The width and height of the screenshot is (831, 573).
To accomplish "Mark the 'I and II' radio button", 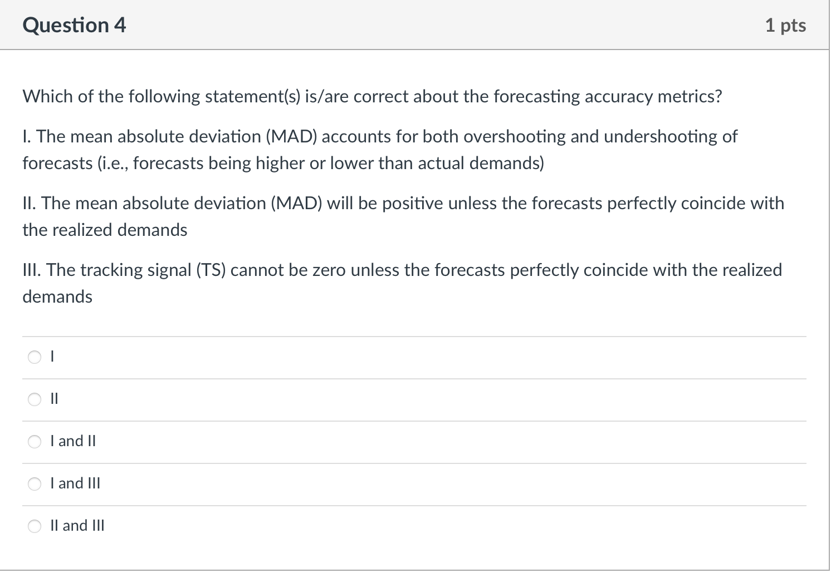I will (x=35, y=442).
